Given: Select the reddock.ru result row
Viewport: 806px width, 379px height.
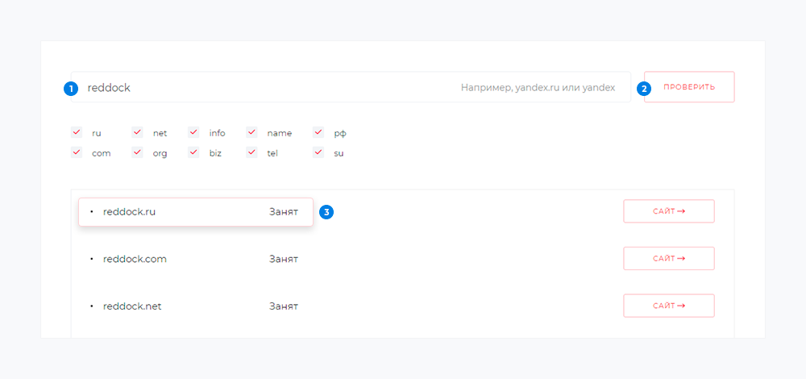Looking at the screenshot, I should (195, 212).
